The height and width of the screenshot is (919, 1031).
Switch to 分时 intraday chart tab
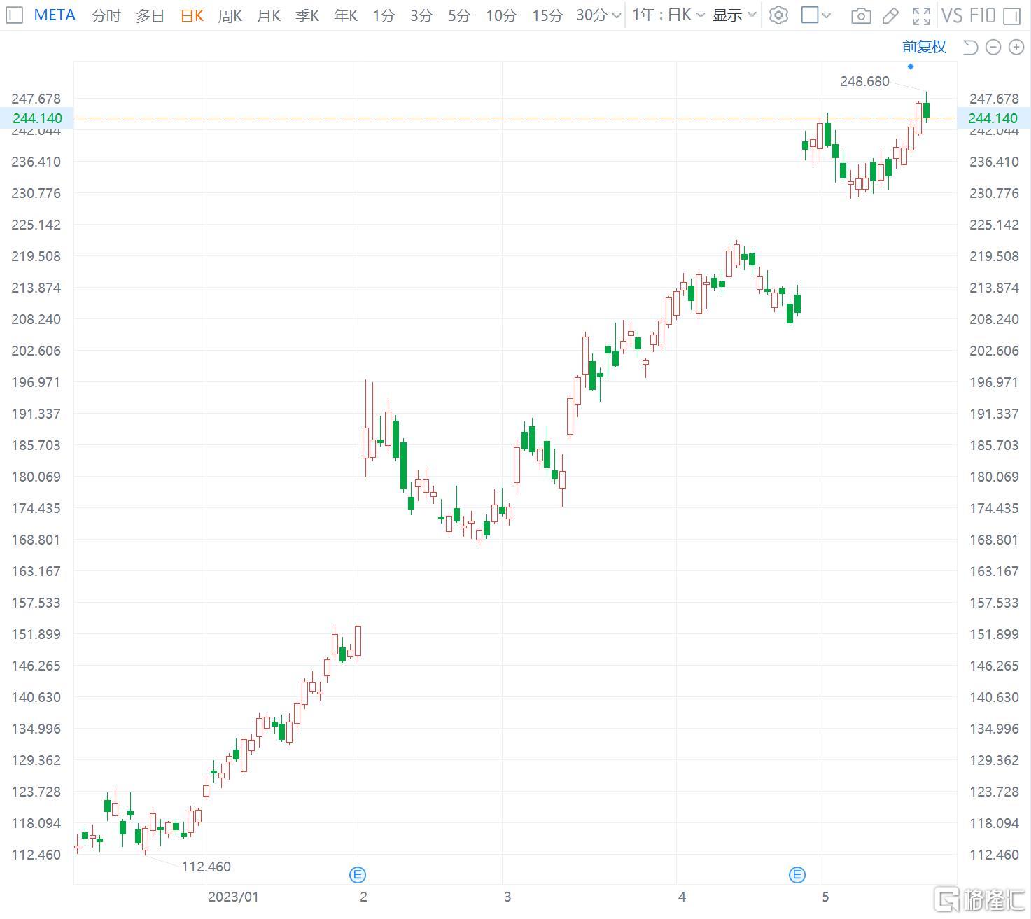pos(106,15)
